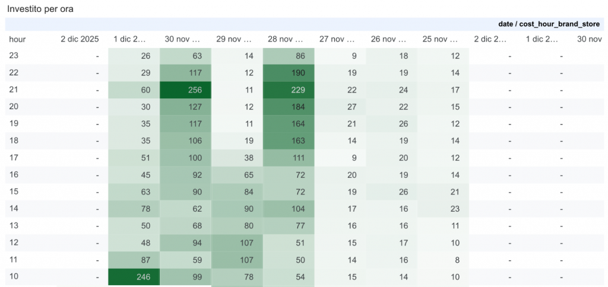Select the darkest cell with value 256
Screen dimensions: 608x287
185,90
